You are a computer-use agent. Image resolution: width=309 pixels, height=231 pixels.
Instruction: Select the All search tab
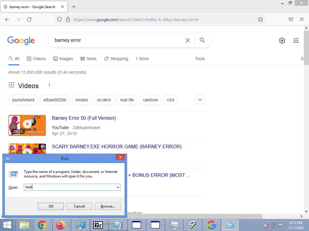[x=14, y=59]
